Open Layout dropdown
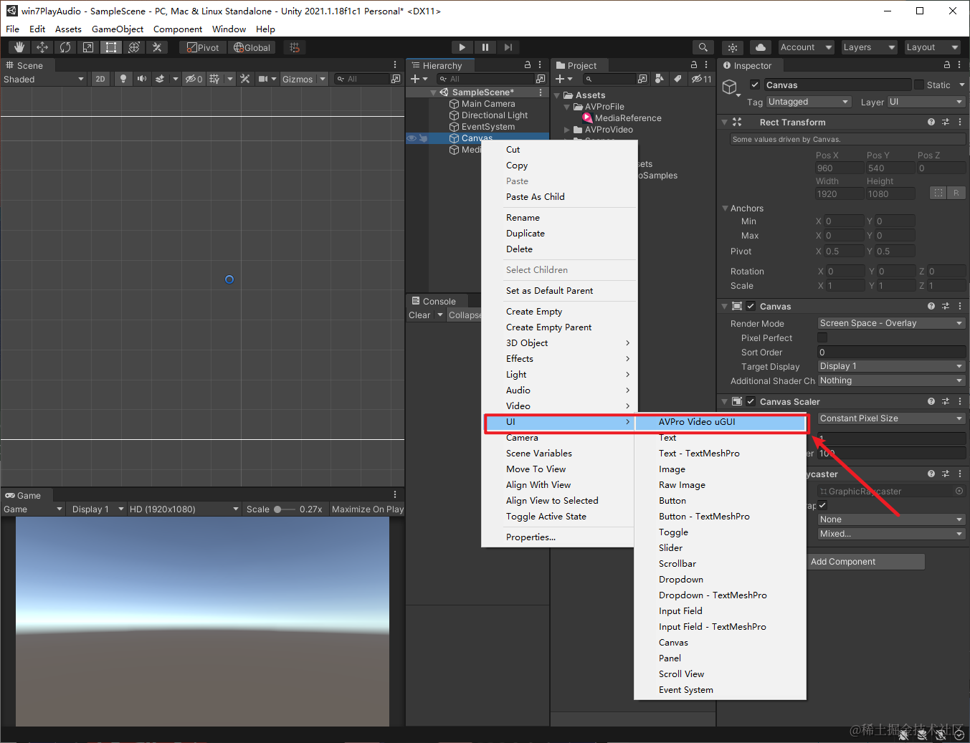The height and width of the screenshot is (743, 970). (x=932, y=47)
